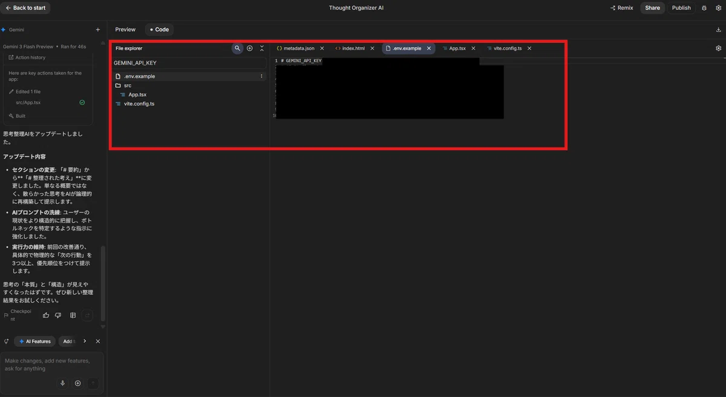Go back to start
Screen dimensions: 726x397
point(25,8)
